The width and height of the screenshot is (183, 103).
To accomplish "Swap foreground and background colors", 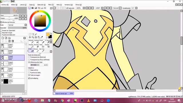I will pos(51,34).
